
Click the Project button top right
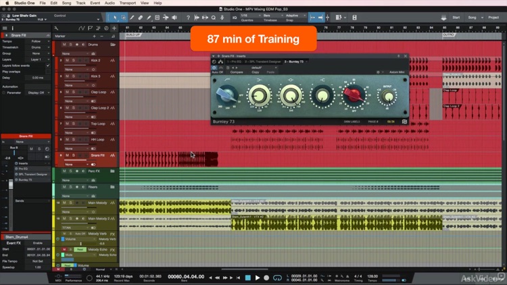click(493, 18)
